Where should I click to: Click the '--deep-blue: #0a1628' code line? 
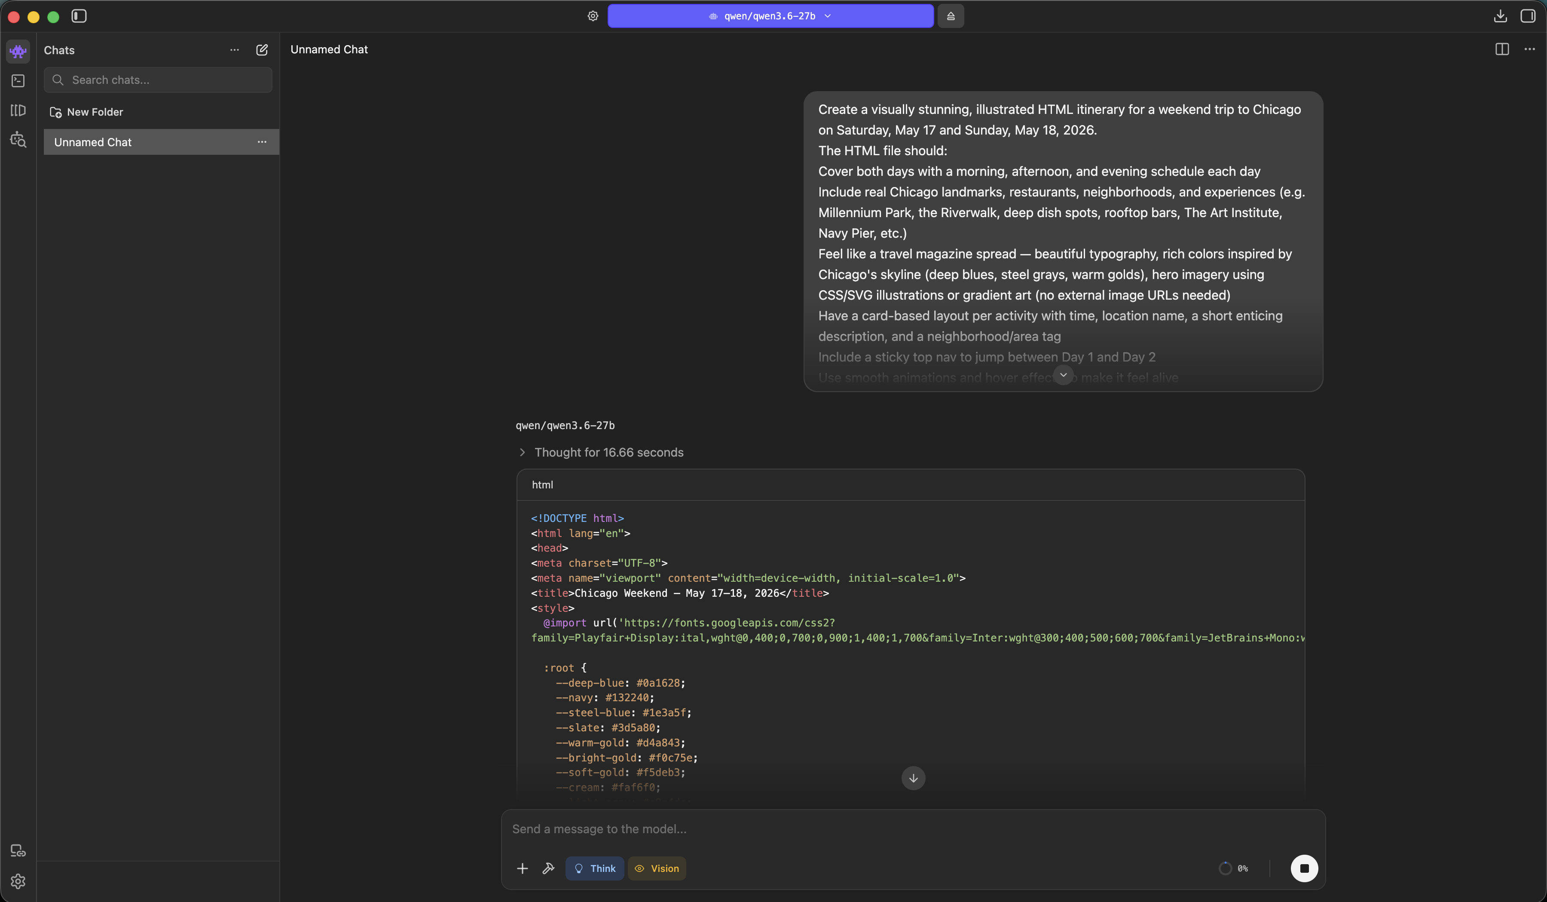[620, 683]
